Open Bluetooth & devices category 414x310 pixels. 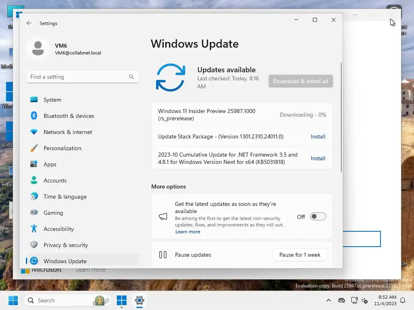pyautogui.click(x=82, y=116)
